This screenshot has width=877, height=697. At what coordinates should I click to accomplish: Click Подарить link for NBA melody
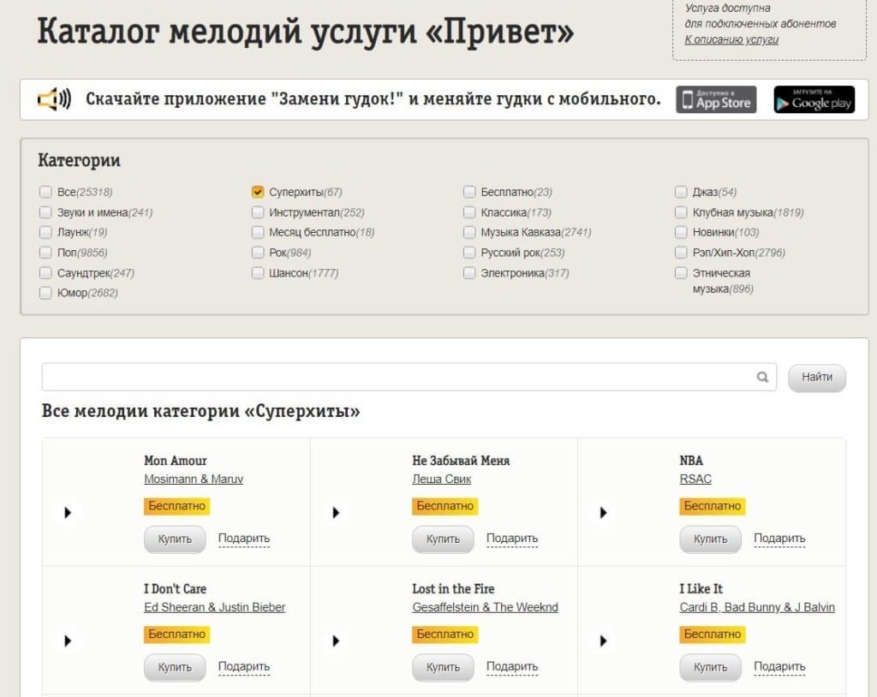[779, 539]
